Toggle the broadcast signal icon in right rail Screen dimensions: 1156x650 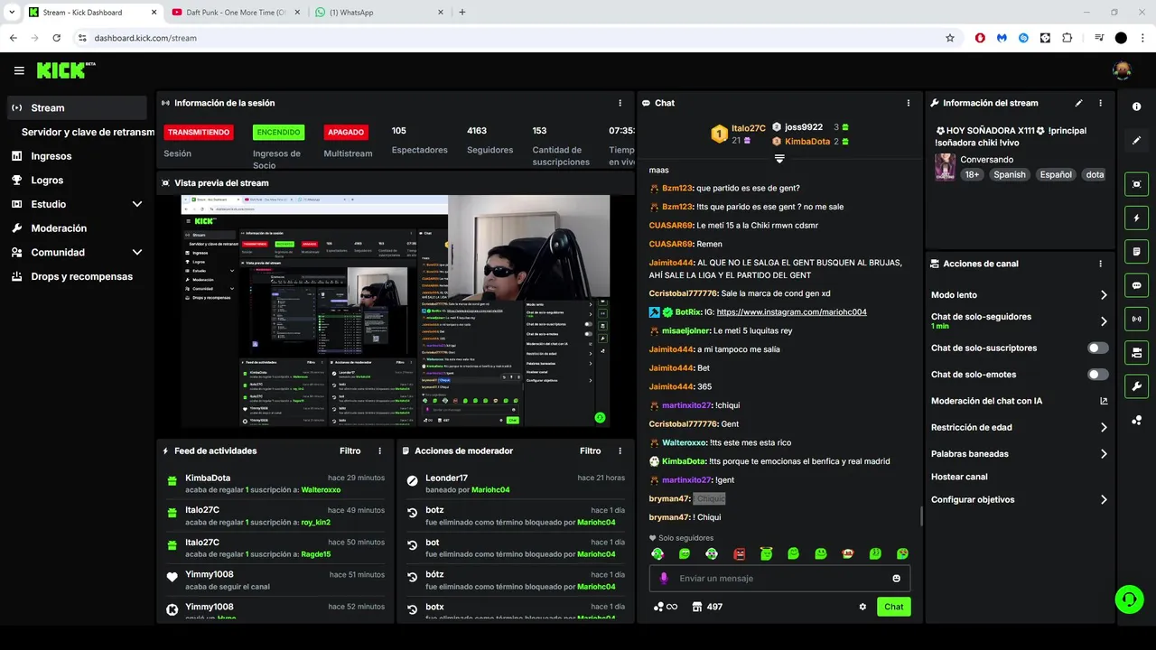(1136, 319)
